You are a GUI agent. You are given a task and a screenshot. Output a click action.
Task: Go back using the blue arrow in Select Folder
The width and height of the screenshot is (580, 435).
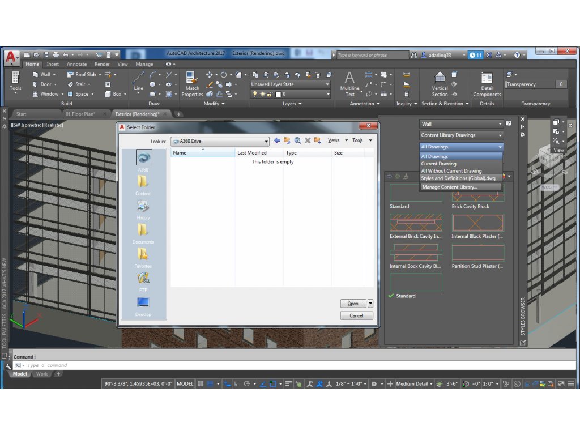[x=277, y=140]
